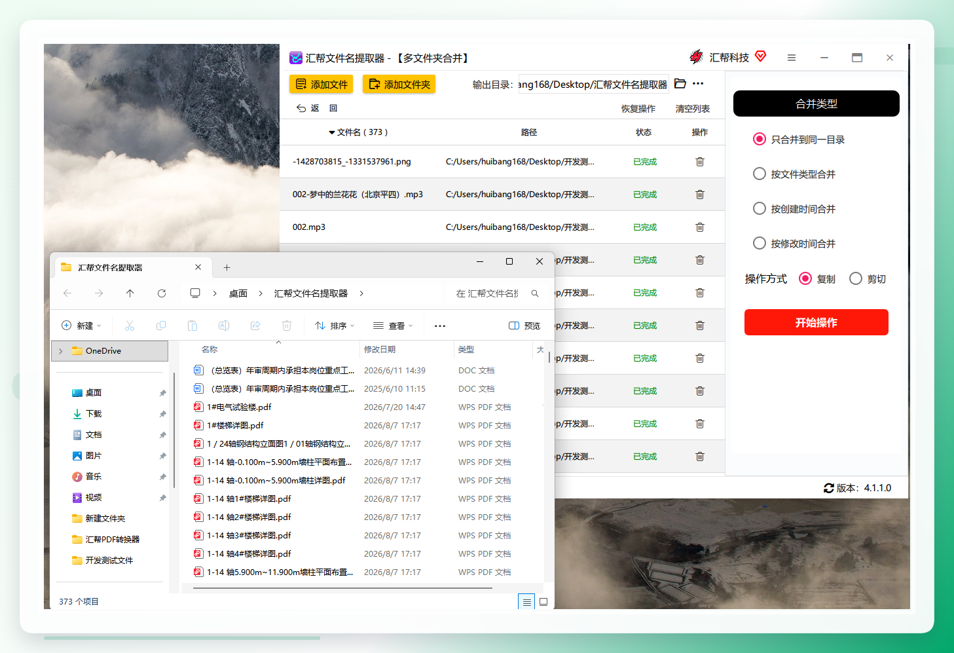Select 按文件类型合并 radio option
This screenshot has height=653, width=954.
coord(760,174)
